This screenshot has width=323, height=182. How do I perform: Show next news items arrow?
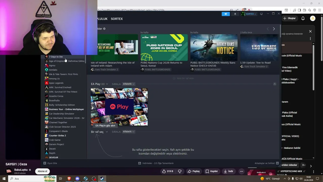click(x=274, y=29)
